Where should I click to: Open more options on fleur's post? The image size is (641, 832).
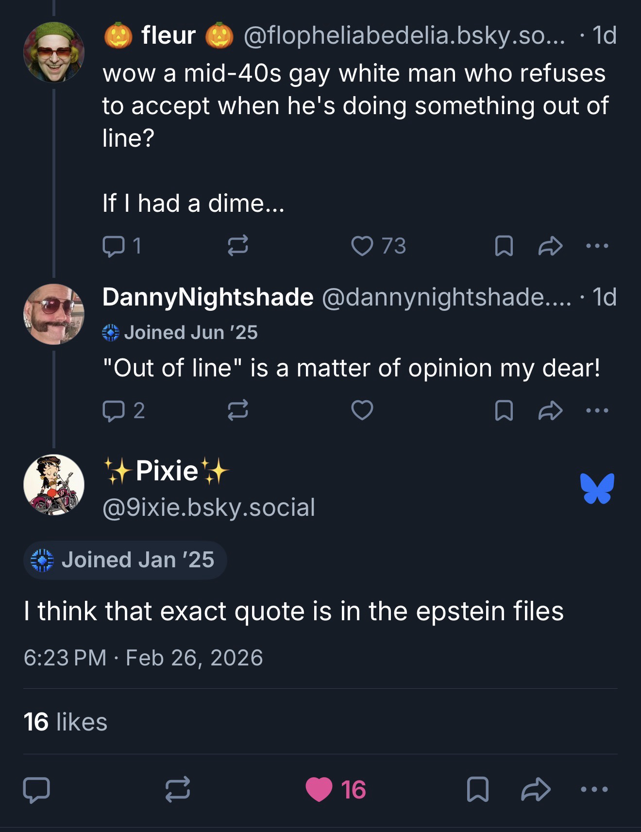[x=597, y=246]
